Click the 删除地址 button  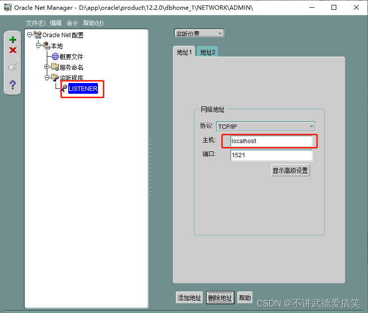click(x=220, y=298)
